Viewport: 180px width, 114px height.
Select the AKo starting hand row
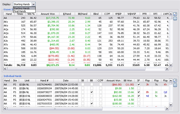pos(86,25)
